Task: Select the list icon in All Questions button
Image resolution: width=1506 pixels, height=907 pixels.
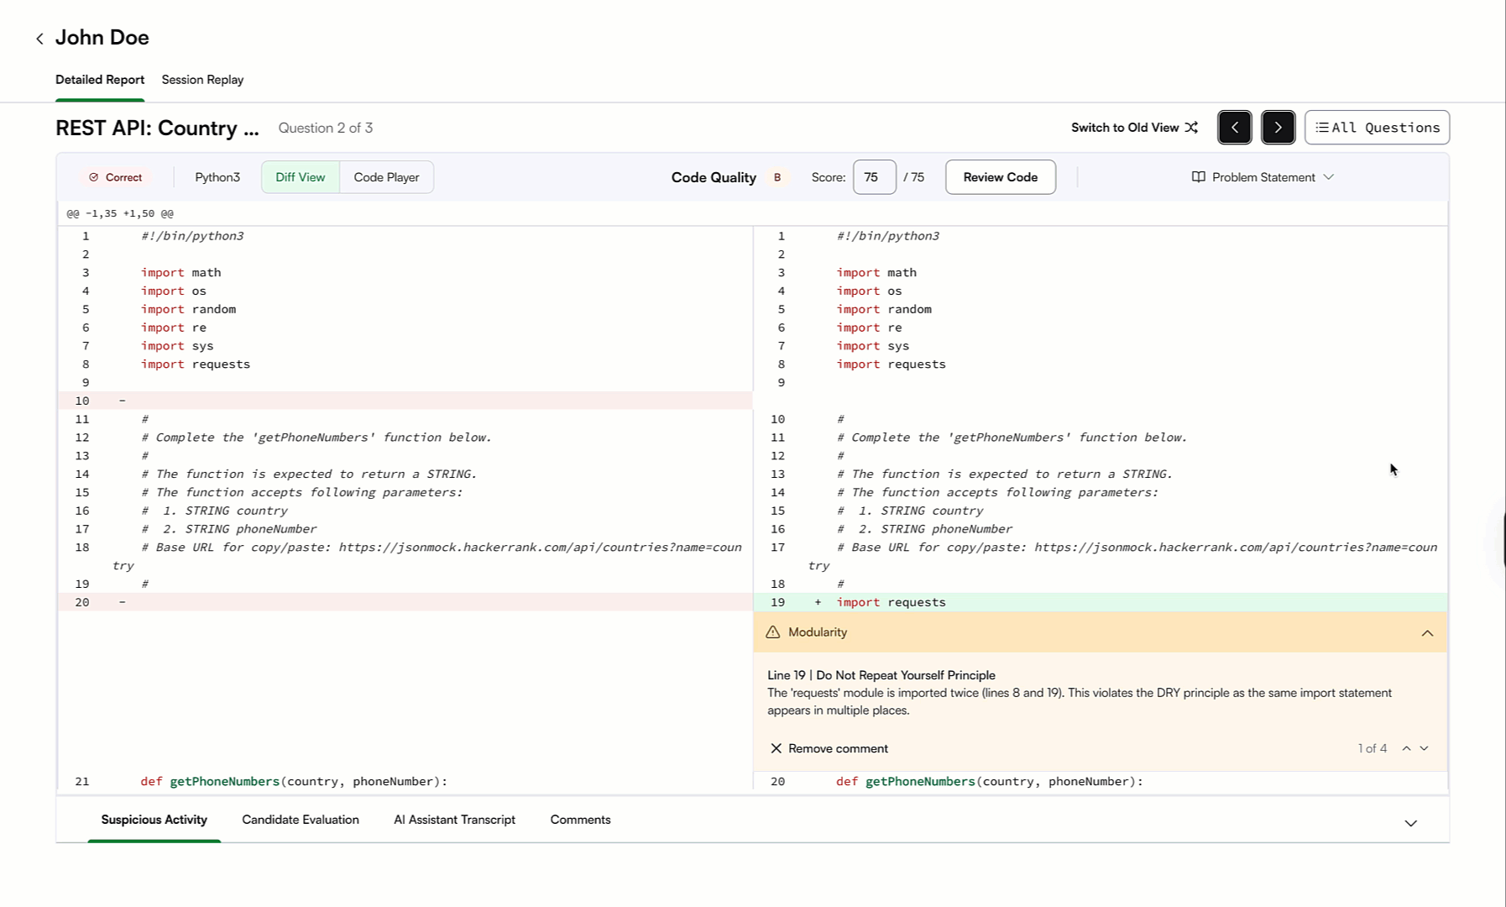Action: tap(1324, 127)
